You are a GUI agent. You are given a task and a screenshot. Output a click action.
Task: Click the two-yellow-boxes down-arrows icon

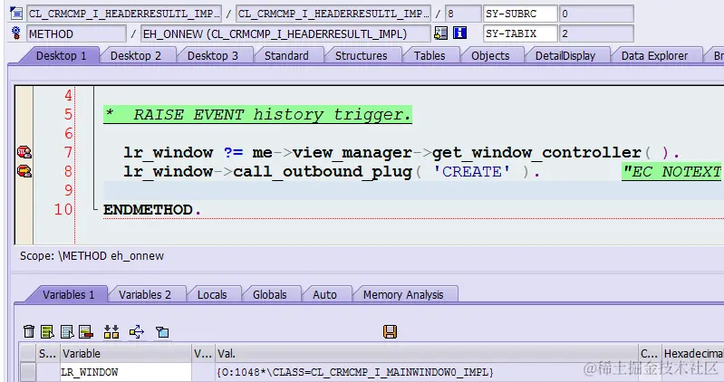point(111,331)
